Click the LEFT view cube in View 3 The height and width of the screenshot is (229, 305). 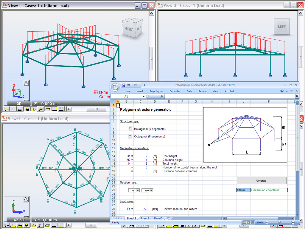281,27
